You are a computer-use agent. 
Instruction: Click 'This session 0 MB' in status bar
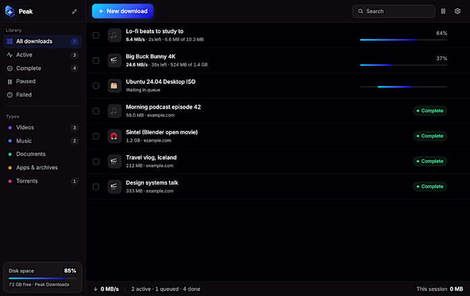pos(440,289)
